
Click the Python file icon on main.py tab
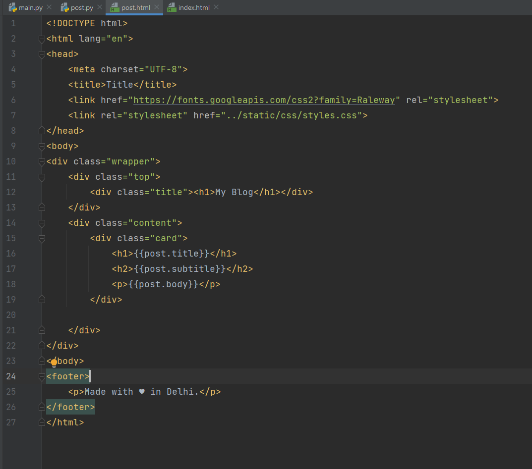pyautogui.click(x=13, y=7)
